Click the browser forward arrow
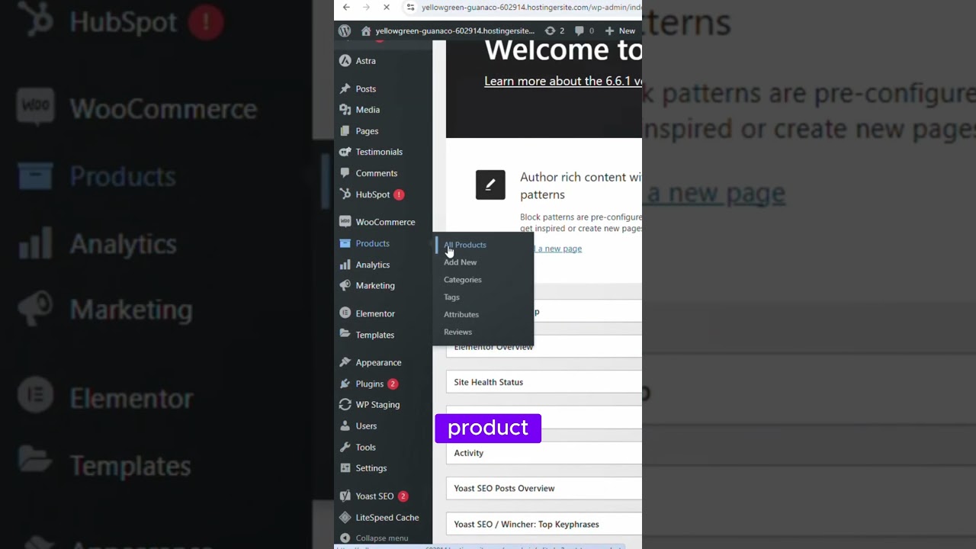 (x=366, y=8)
